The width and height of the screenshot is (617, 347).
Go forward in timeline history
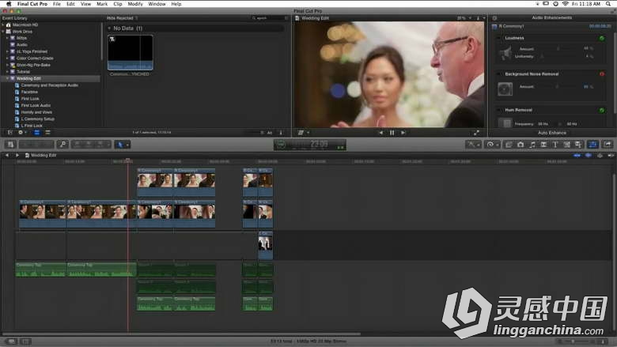(x=17, y=155)
